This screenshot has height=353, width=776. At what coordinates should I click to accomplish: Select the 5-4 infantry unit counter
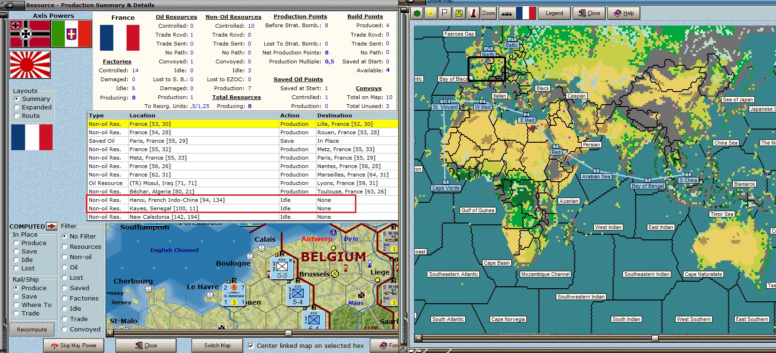click(298, 295)
